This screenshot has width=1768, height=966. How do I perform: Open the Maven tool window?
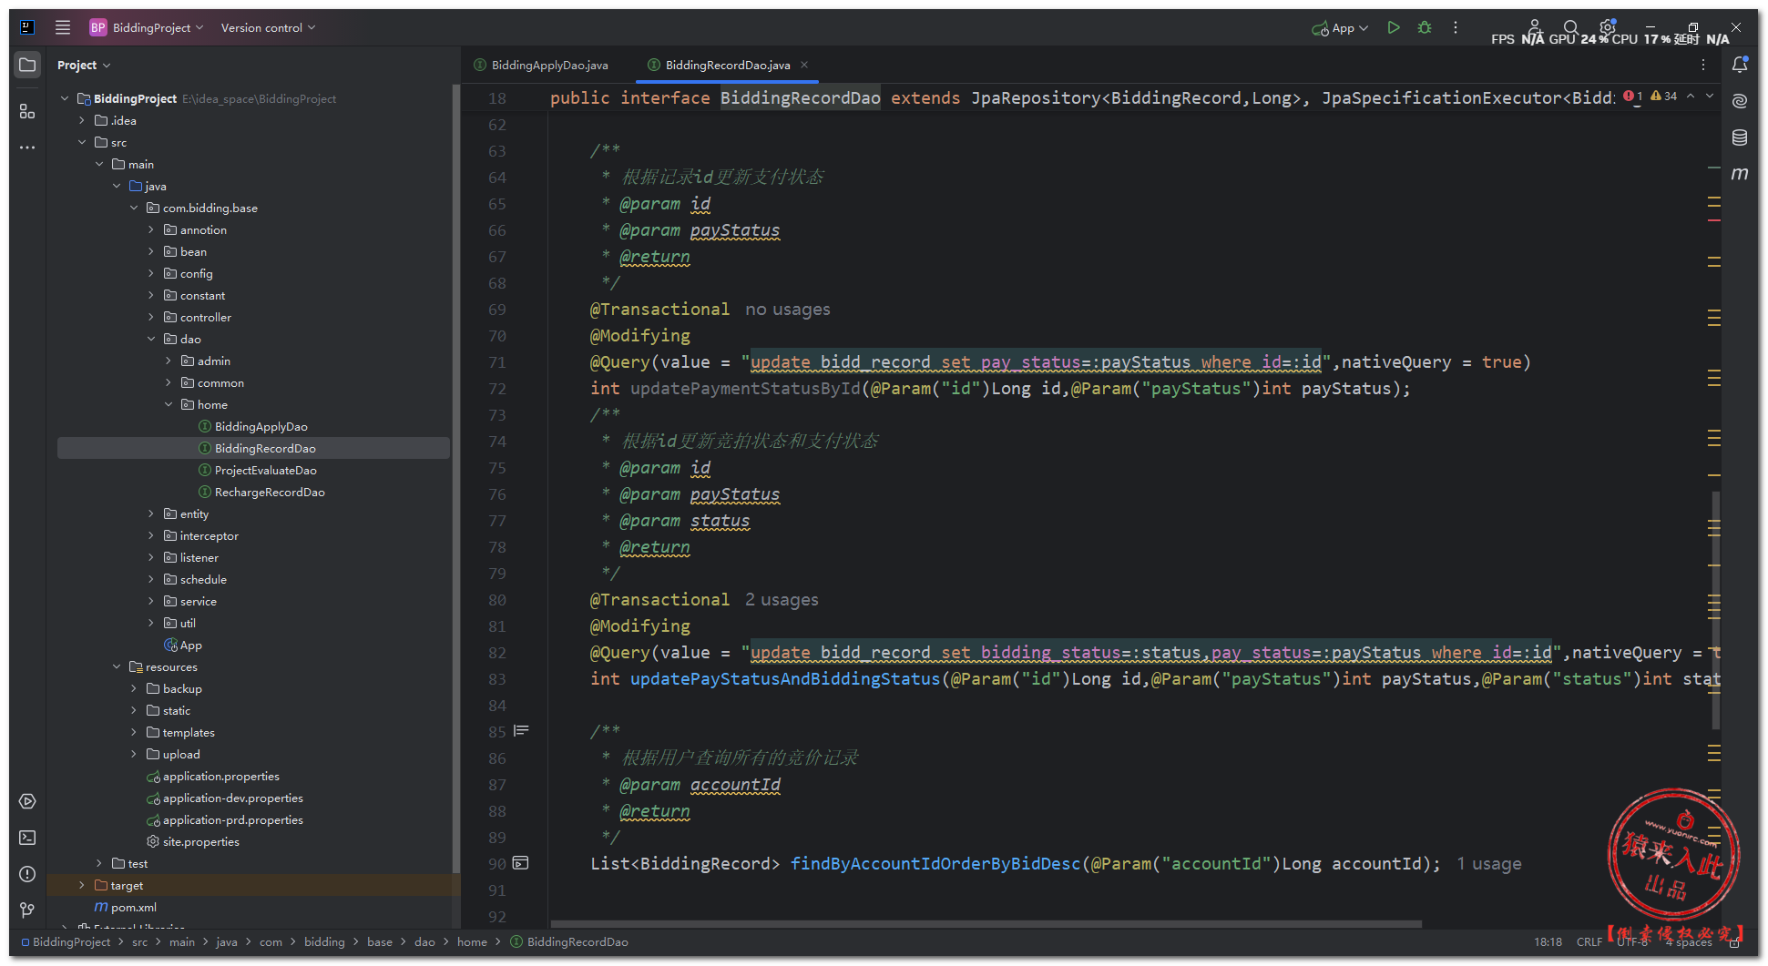[1740, 174]
